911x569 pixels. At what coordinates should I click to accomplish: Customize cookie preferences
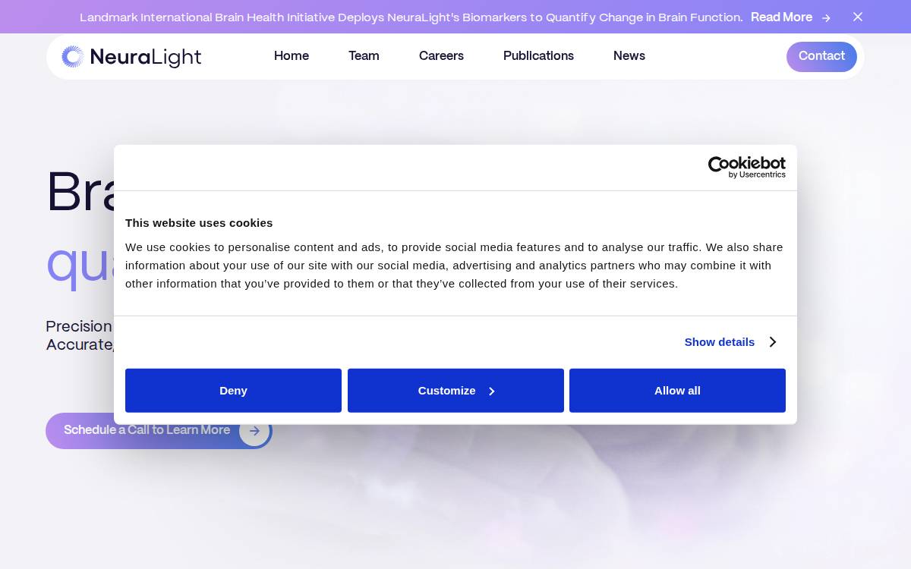click(455, 391)
